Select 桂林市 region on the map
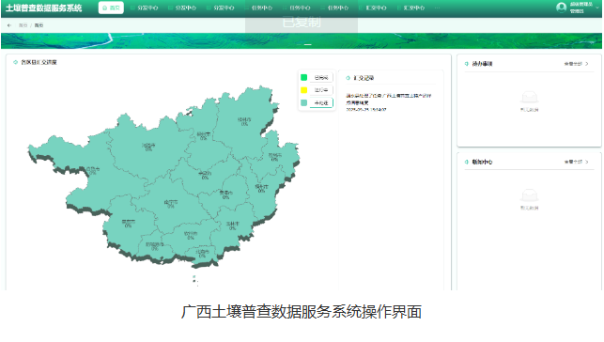 pos(244,122)
